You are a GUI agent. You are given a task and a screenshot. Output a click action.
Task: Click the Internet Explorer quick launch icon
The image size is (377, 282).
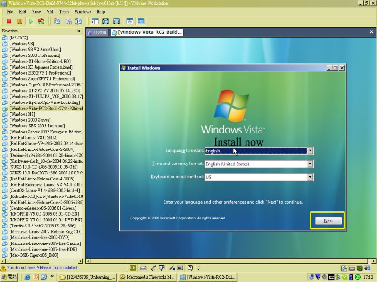pyautogui.click(x=27, y=277)
